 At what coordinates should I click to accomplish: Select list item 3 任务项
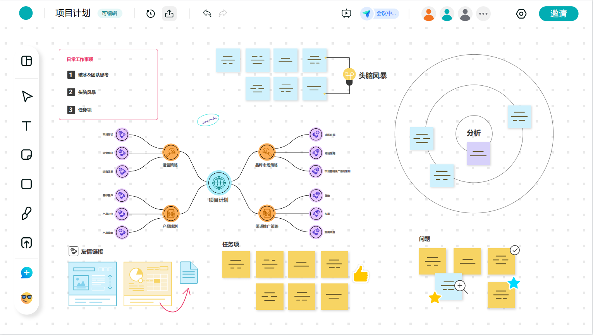pyautogui.click(x=80, y=110)
